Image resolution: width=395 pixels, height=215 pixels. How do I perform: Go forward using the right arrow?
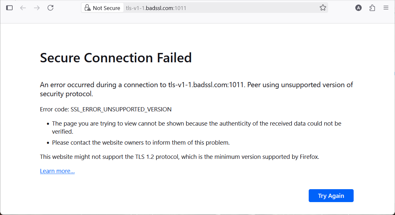pos(37,8)
